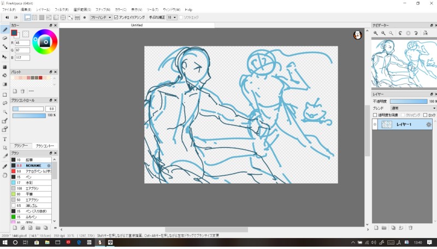Undock the カラー panel
Screen dimensions: 437x249
tap(51, 25)
